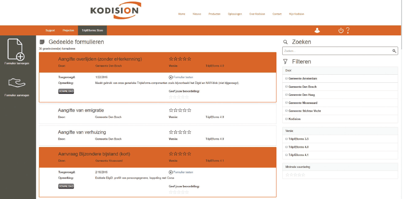Click rating stars of Aangifte overlijden header

[180, 59]
